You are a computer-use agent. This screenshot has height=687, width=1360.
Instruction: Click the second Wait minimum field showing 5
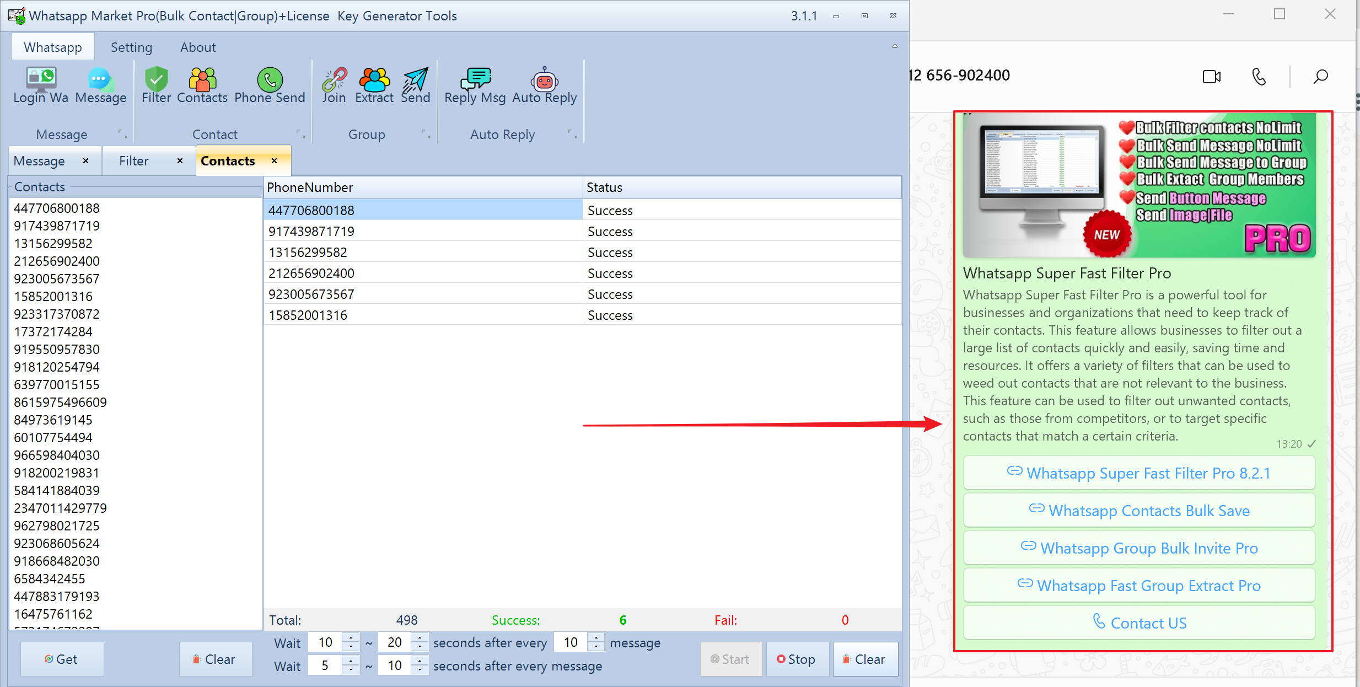point(325,665)
